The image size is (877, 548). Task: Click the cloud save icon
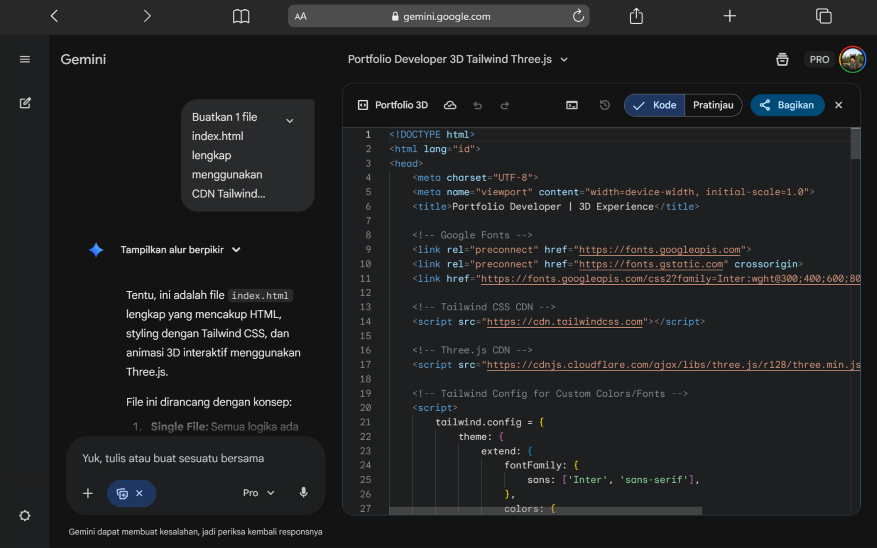pos(449,105)
